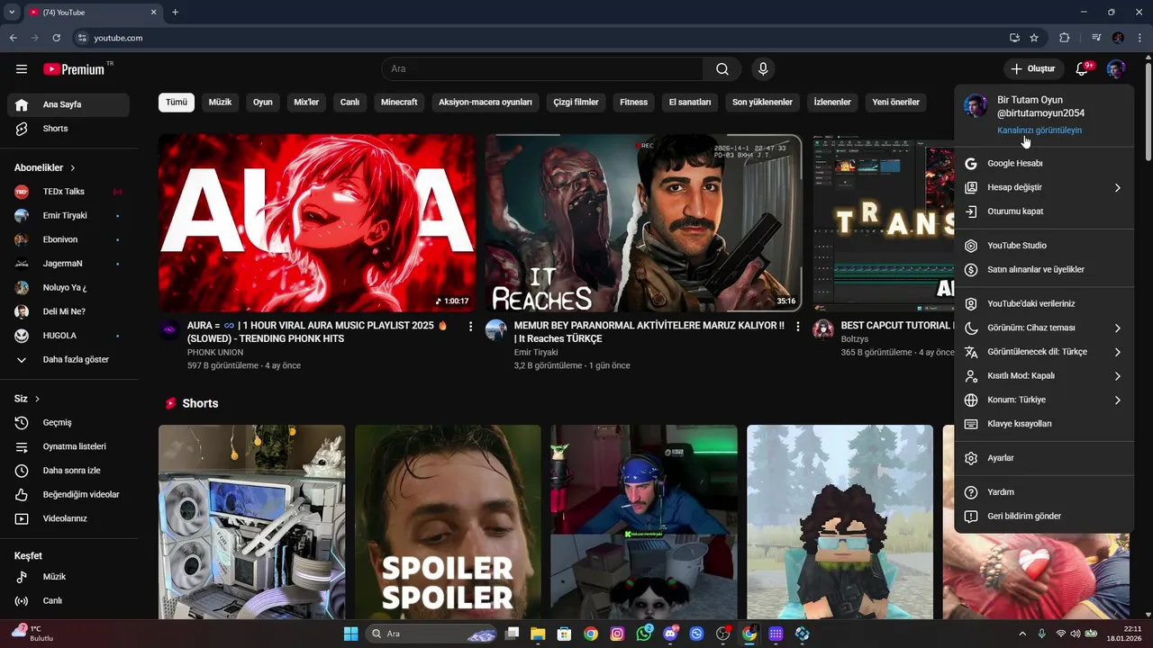Select Aksiyon-macera oyunları chip
Image resolution: width=1153 pixels, height=648 pixels.
coord(486,103)
